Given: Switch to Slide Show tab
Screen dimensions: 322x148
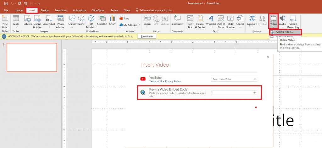Looking at the screenshot, I should click(98, 10).
